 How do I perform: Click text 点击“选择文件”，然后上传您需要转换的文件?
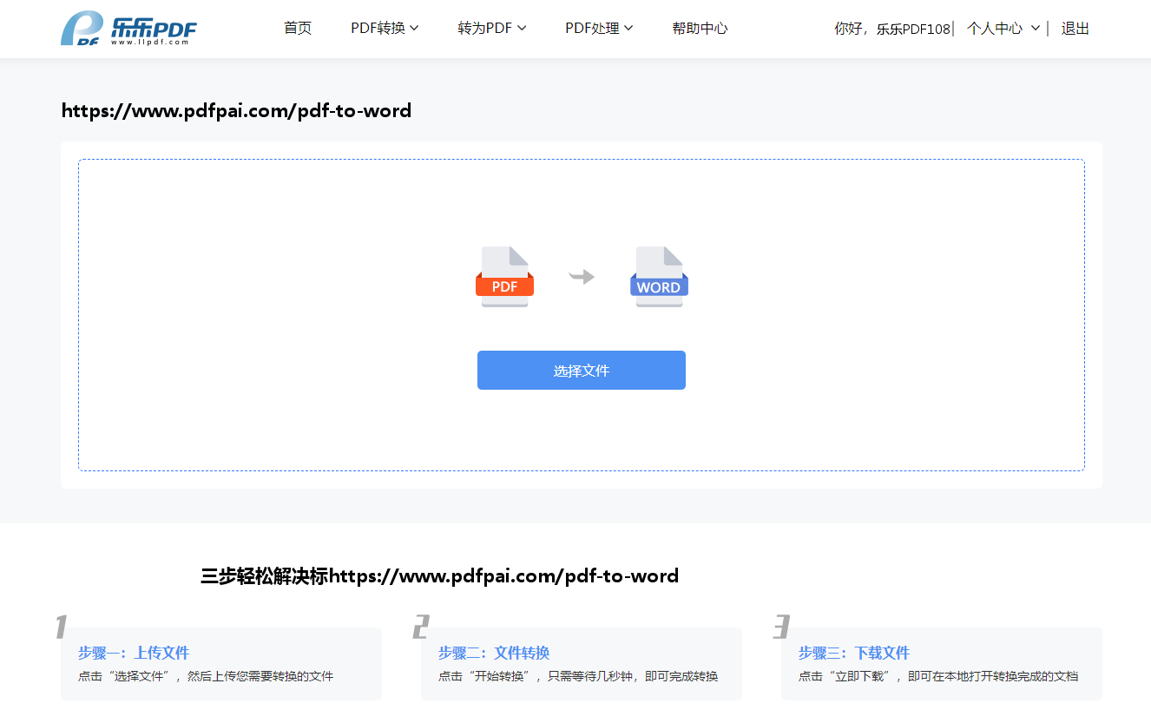pos(206,676)
